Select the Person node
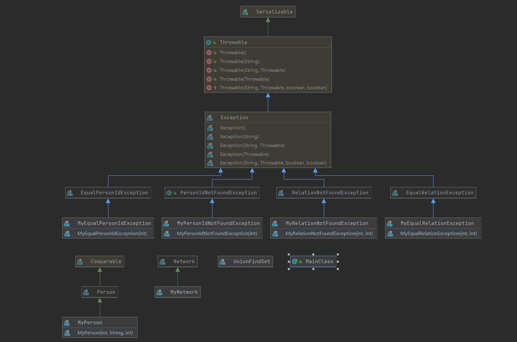The height and width of the screenshot is (342, 517). (100, 292)
